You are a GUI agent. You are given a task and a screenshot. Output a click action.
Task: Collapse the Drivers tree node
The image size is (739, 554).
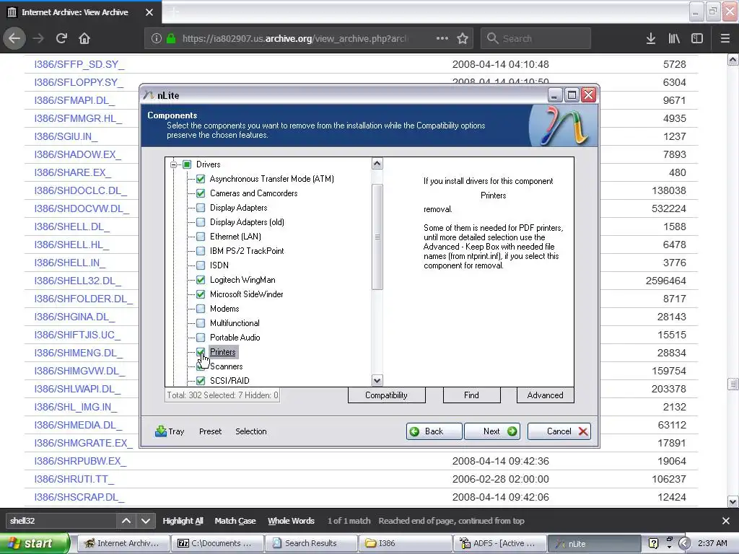coord(173,164)
